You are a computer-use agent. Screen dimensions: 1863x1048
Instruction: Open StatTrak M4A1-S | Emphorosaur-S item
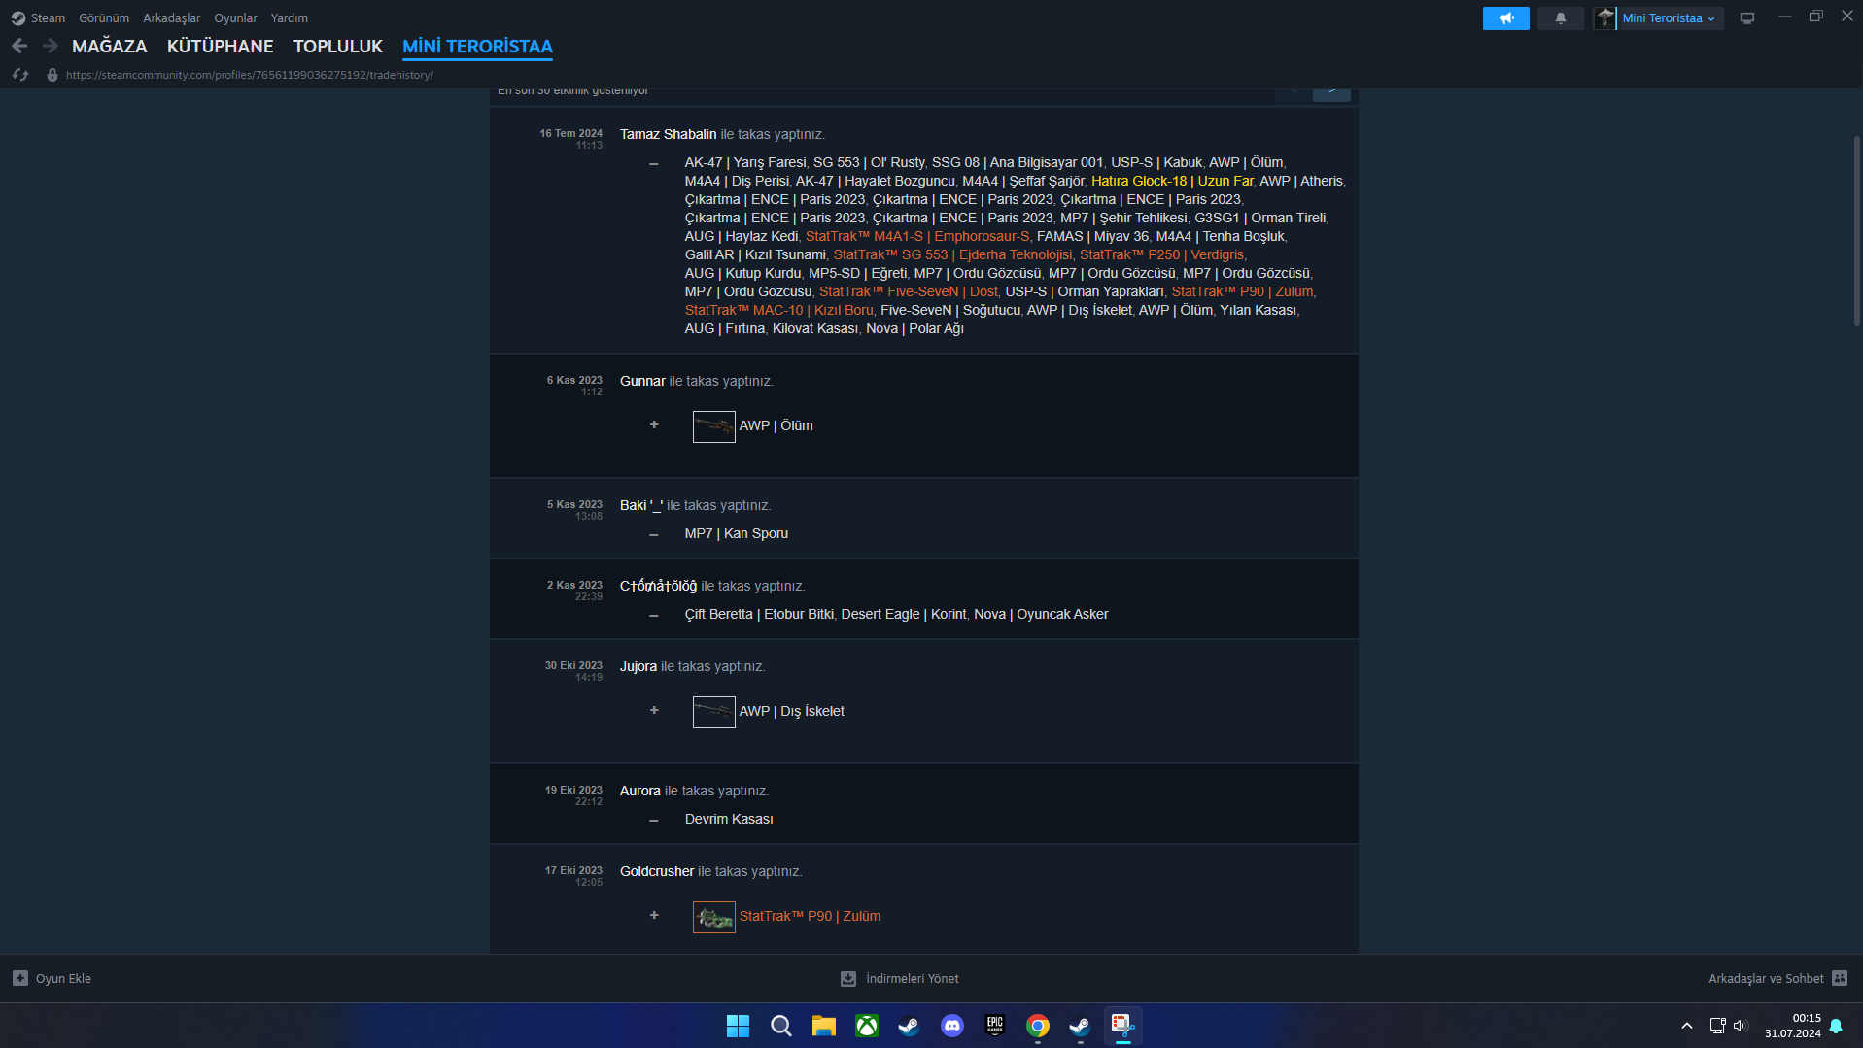(x=917, y=236)
